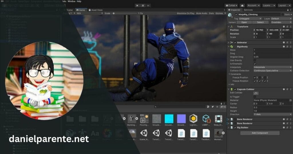Click Maximize On Play button

tap(185, 13)
